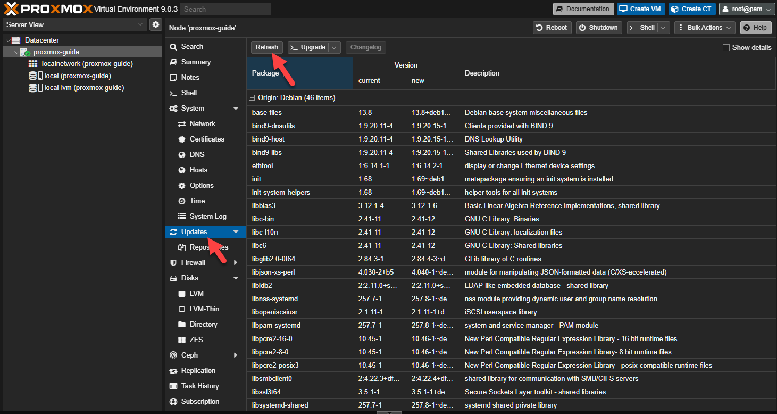The image size is (777, 414).
Task: Enable the Show details checkbox
Action: pyautogui.click(x=726, y=48)
